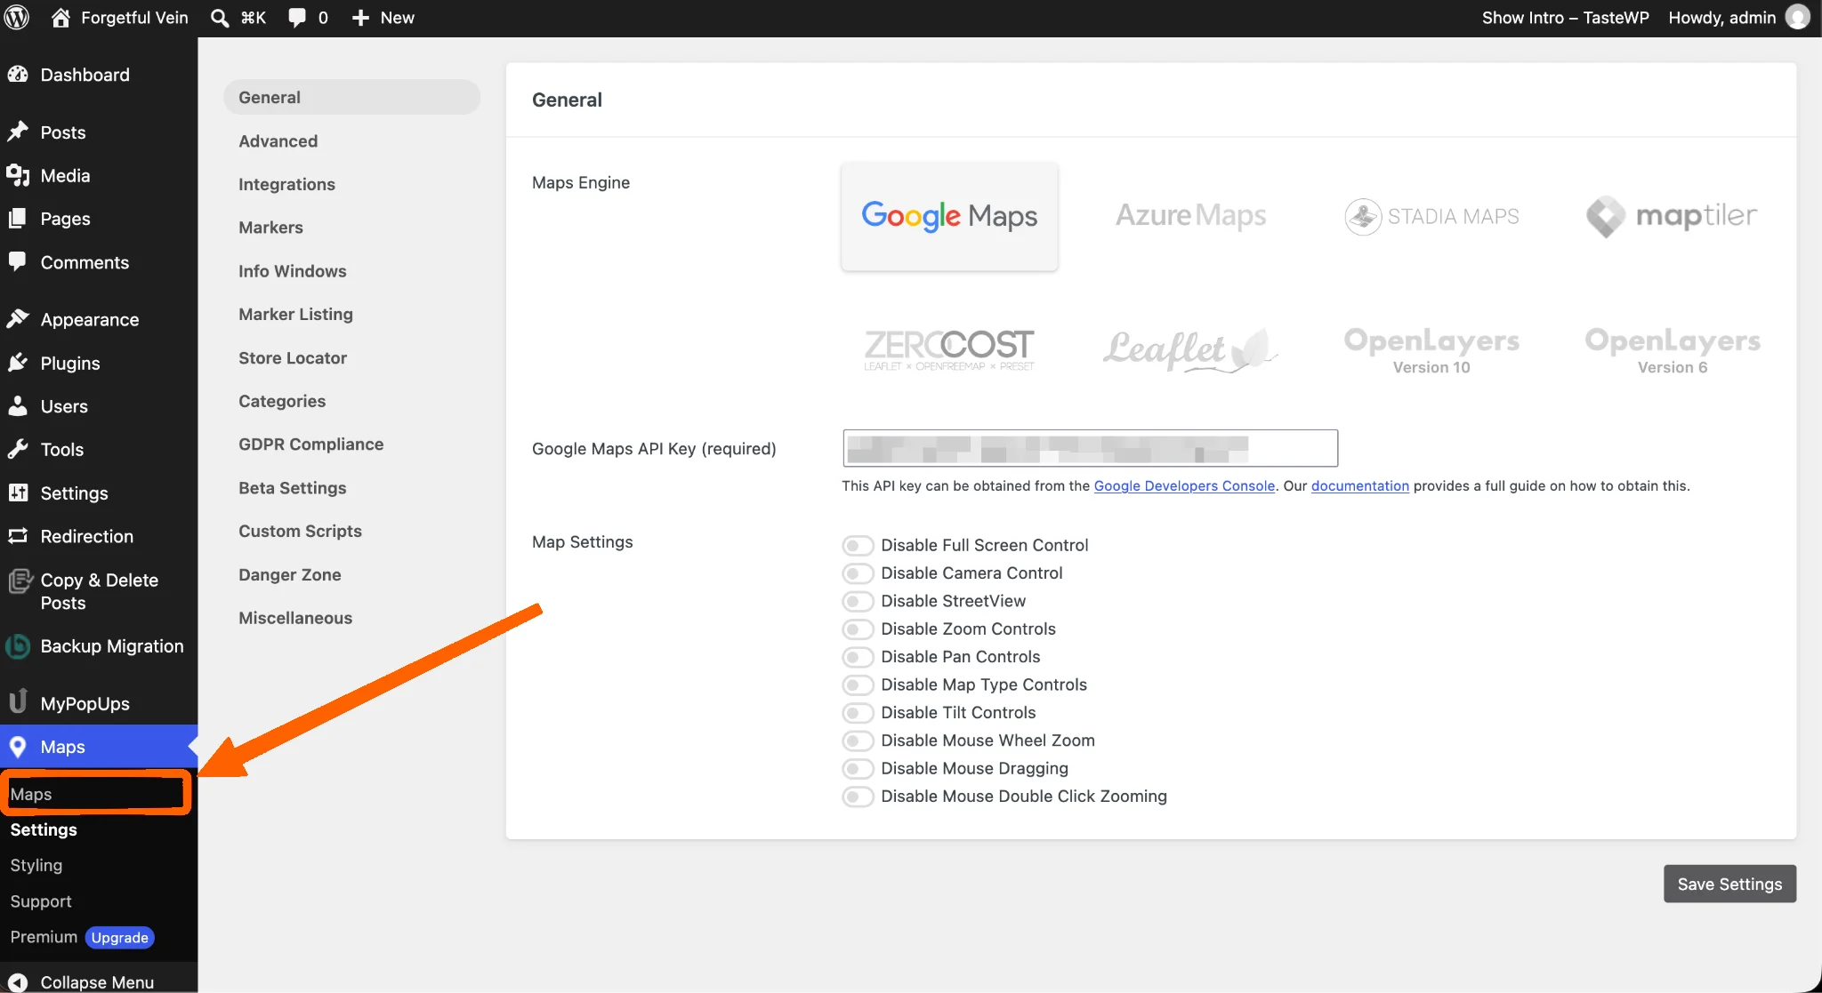Toggle Disable Camera Control
The width and height of the screenshot is (1822, 993).
(858, 573)
